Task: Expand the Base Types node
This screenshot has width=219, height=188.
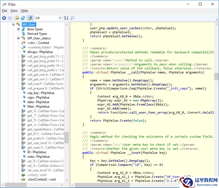Action: click(19, 29)
